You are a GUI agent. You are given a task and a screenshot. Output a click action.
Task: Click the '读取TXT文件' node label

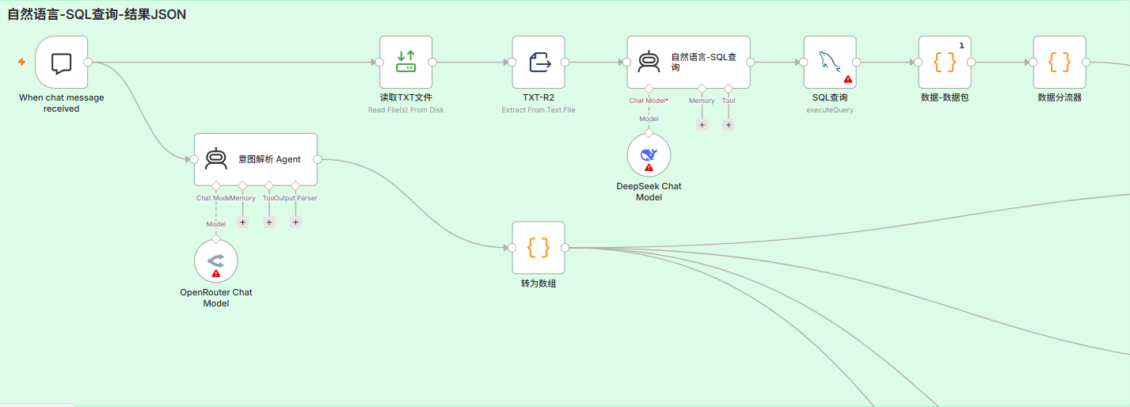click(406, 97)
